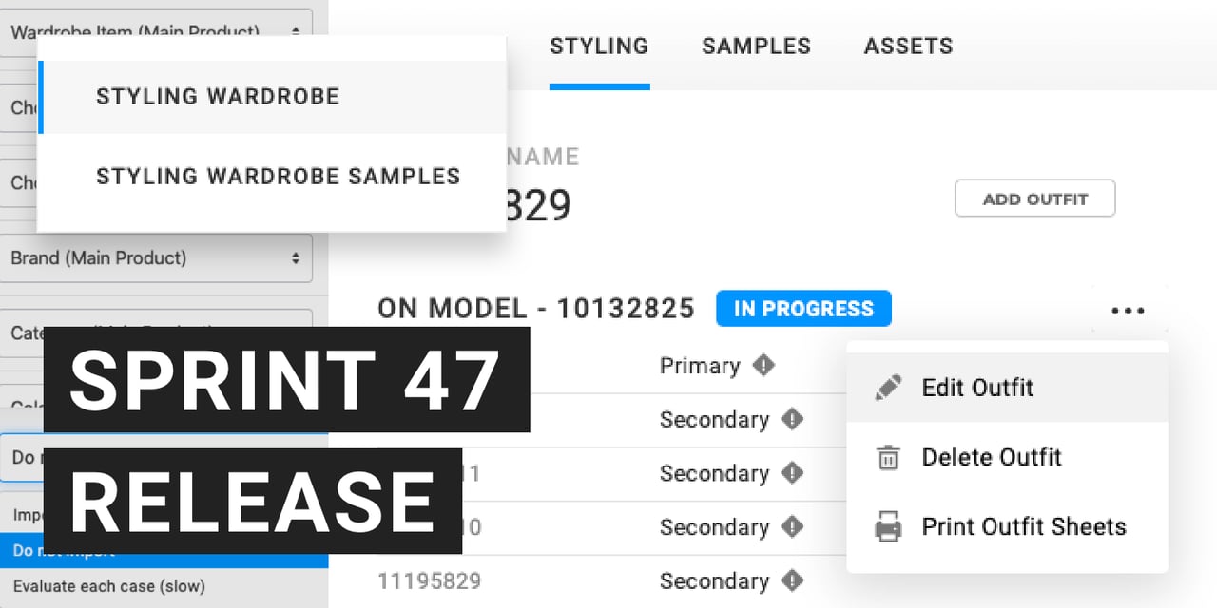Viewport: 1217px width, 608px height.
Task: Click item number 11195829 in the list
Action: [430, 580]
